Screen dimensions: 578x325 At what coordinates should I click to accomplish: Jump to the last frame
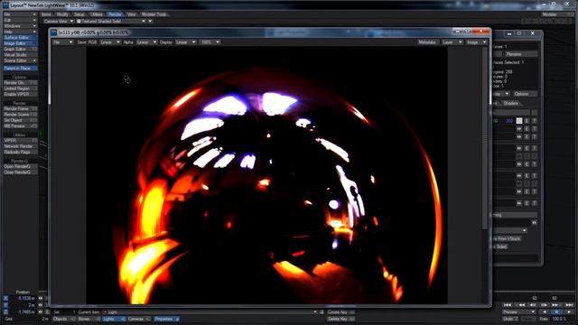[x=569, y=305]
